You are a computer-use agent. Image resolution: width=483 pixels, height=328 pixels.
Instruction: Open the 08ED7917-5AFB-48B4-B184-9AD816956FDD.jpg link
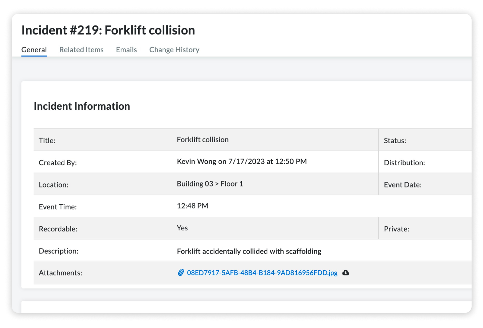262,273
